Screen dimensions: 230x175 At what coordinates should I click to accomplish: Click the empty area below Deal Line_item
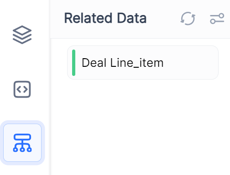[140, 127]
